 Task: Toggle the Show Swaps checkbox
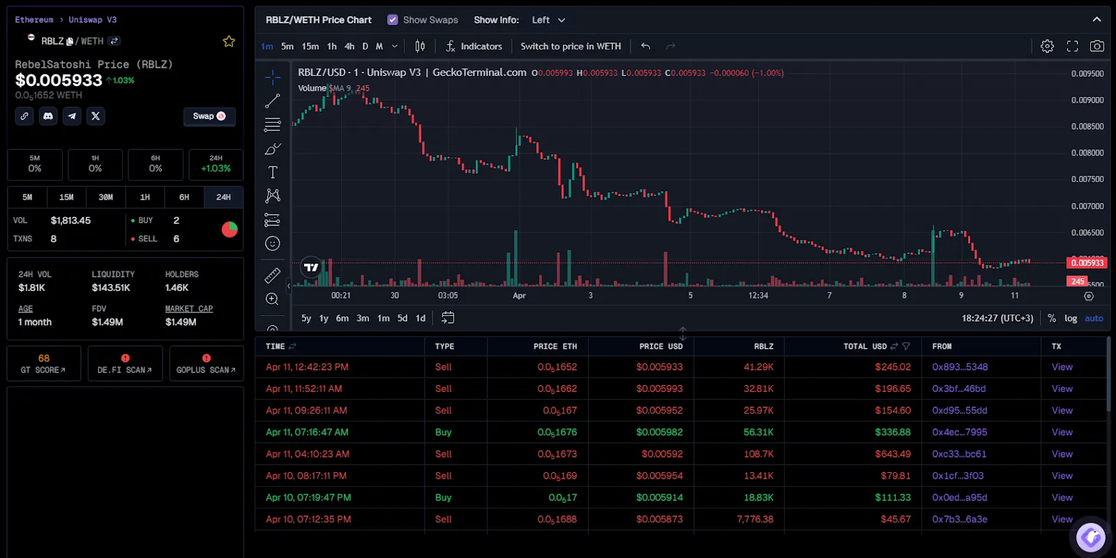click(x=393, y=20)
